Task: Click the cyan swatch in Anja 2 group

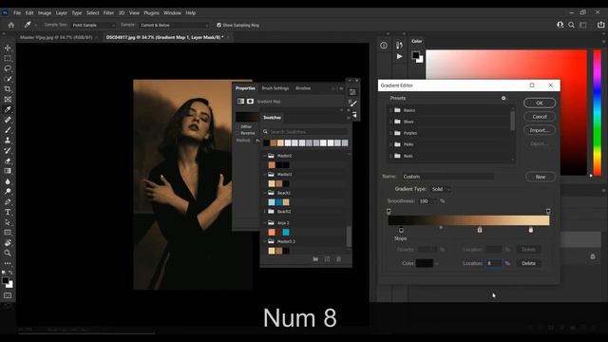Action: (x=286, y=232)
